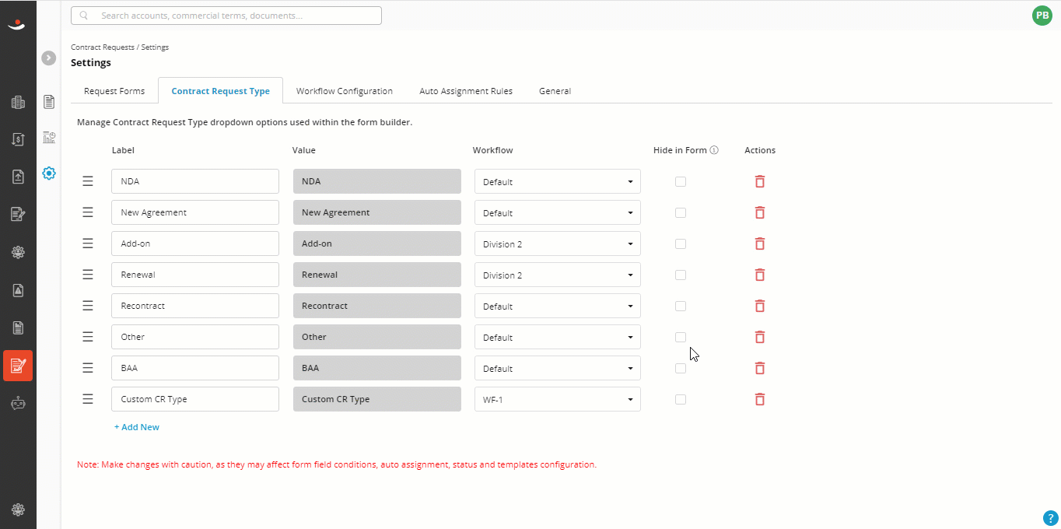Open the Workflow dropdown for Recontract
1061x529 pixels.
click(x=558, y=306)
